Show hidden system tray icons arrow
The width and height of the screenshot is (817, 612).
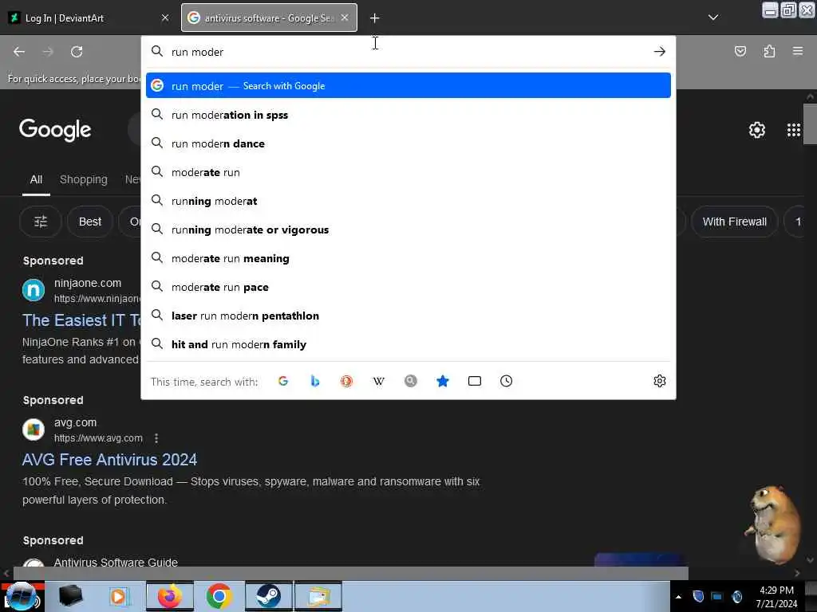coord(678,597)
